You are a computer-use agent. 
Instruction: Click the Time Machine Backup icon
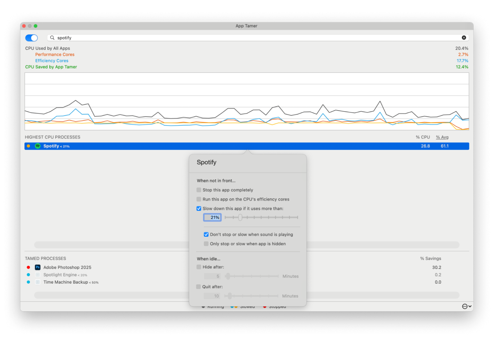coord(38,282)
